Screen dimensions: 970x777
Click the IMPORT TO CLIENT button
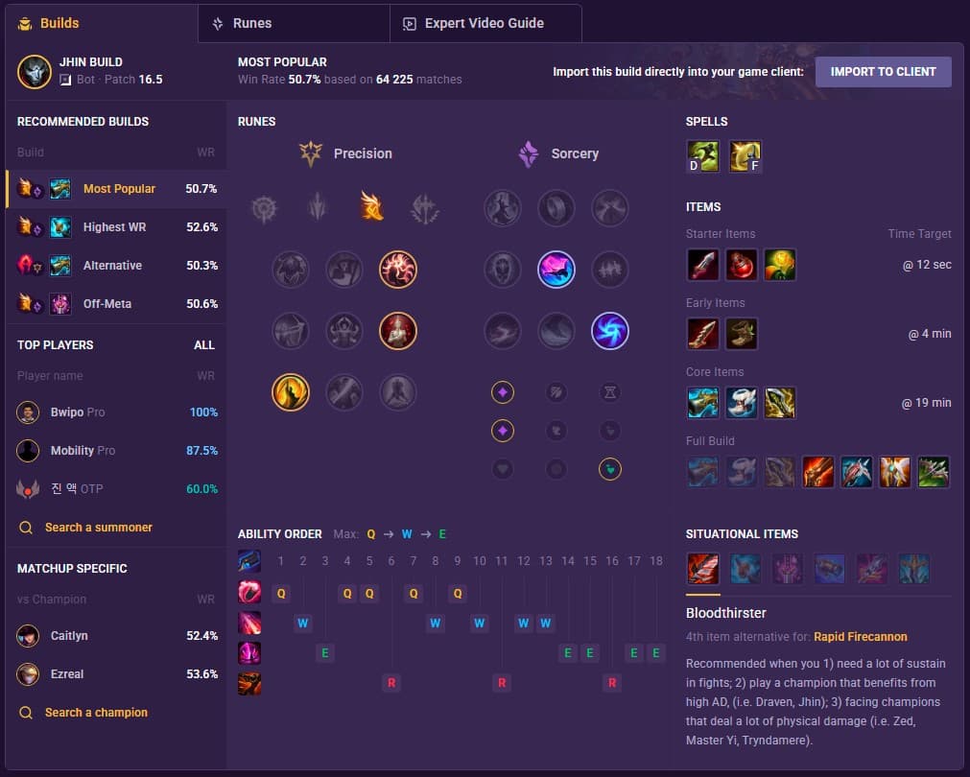click(883, 72)
